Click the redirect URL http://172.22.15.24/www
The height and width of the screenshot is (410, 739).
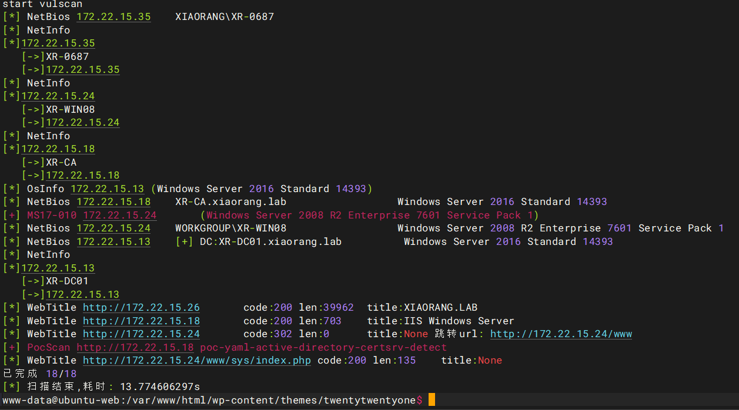[x=561, y=334]
